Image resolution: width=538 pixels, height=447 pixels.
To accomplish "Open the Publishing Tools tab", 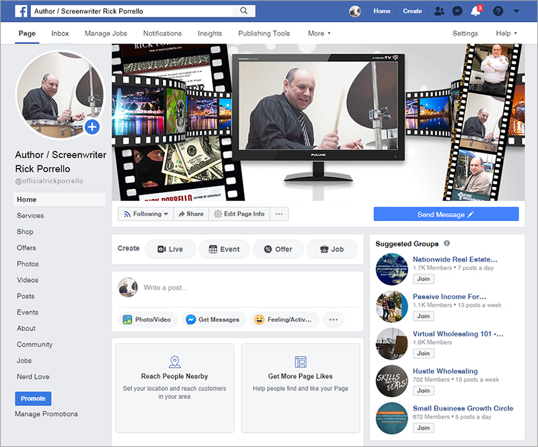I will [264, 34].
